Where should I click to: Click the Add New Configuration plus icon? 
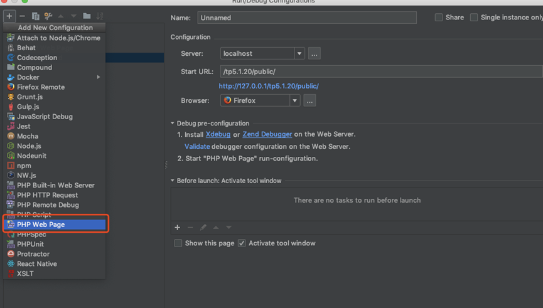coord(9,16)
